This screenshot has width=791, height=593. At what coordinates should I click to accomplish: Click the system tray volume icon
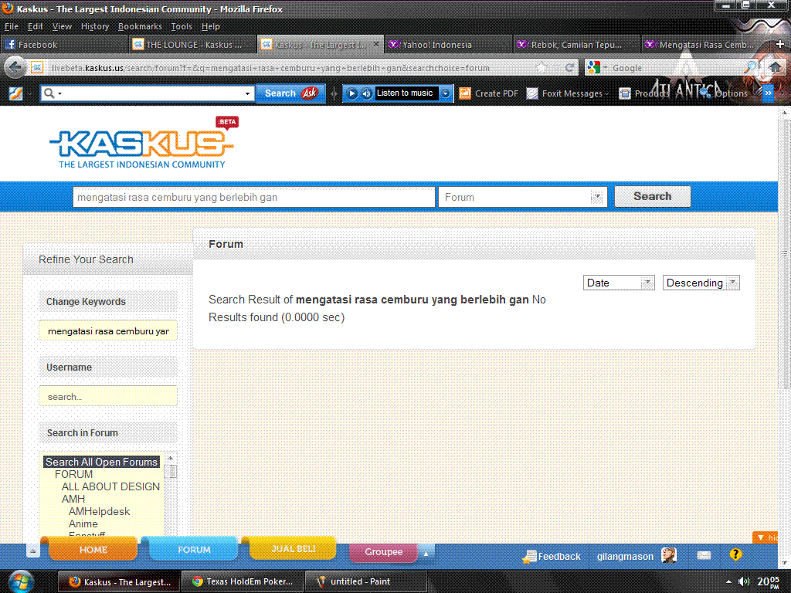pyautogui.click(x=744, y=581)
